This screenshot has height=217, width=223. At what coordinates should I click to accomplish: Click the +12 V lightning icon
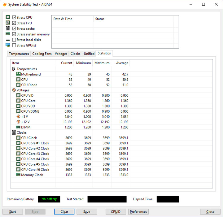18,122
